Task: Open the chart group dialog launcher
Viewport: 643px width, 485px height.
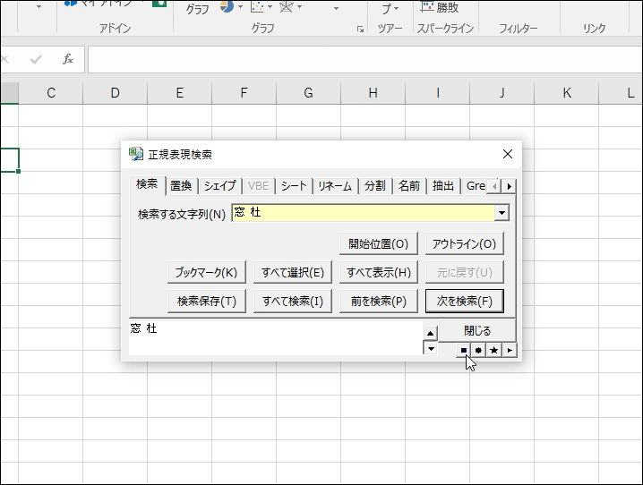Action: tap(360, 30)
